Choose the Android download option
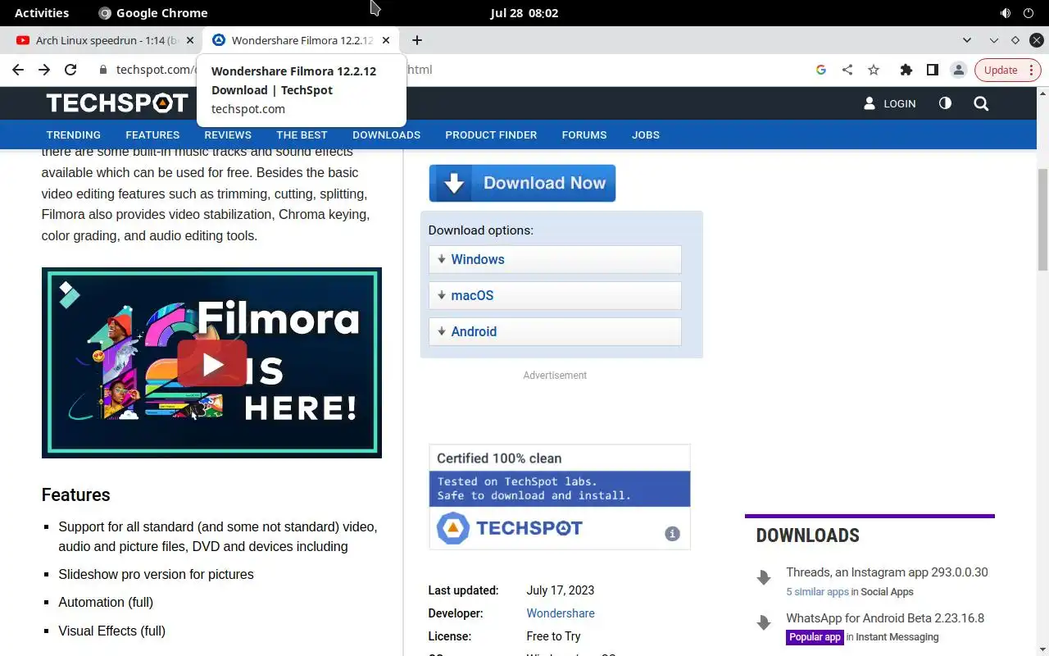Viewport: 1049px width, 656px height. click(555, 331)
